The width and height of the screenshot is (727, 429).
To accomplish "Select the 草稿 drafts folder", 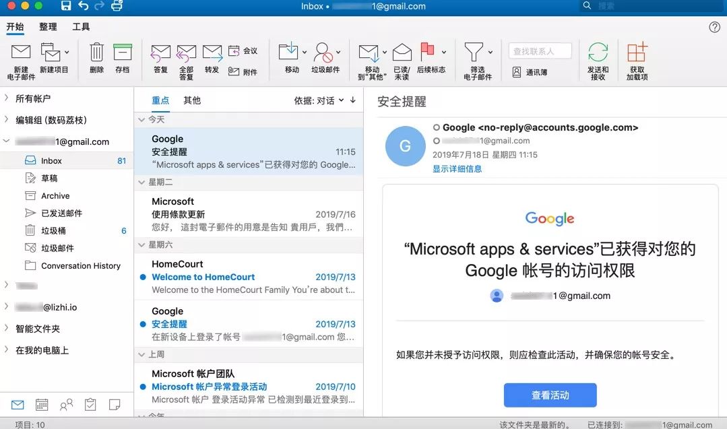I will (x=67, y=178).
